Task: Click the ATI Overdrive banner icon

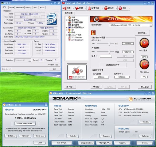Action: [x=96, y=19]
